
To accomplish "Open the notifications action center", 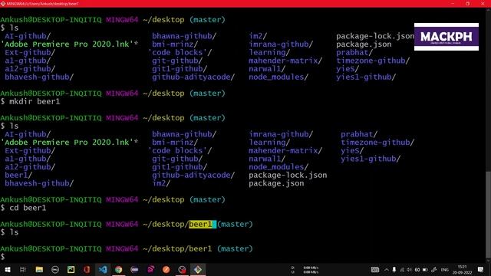I will 481,270.
